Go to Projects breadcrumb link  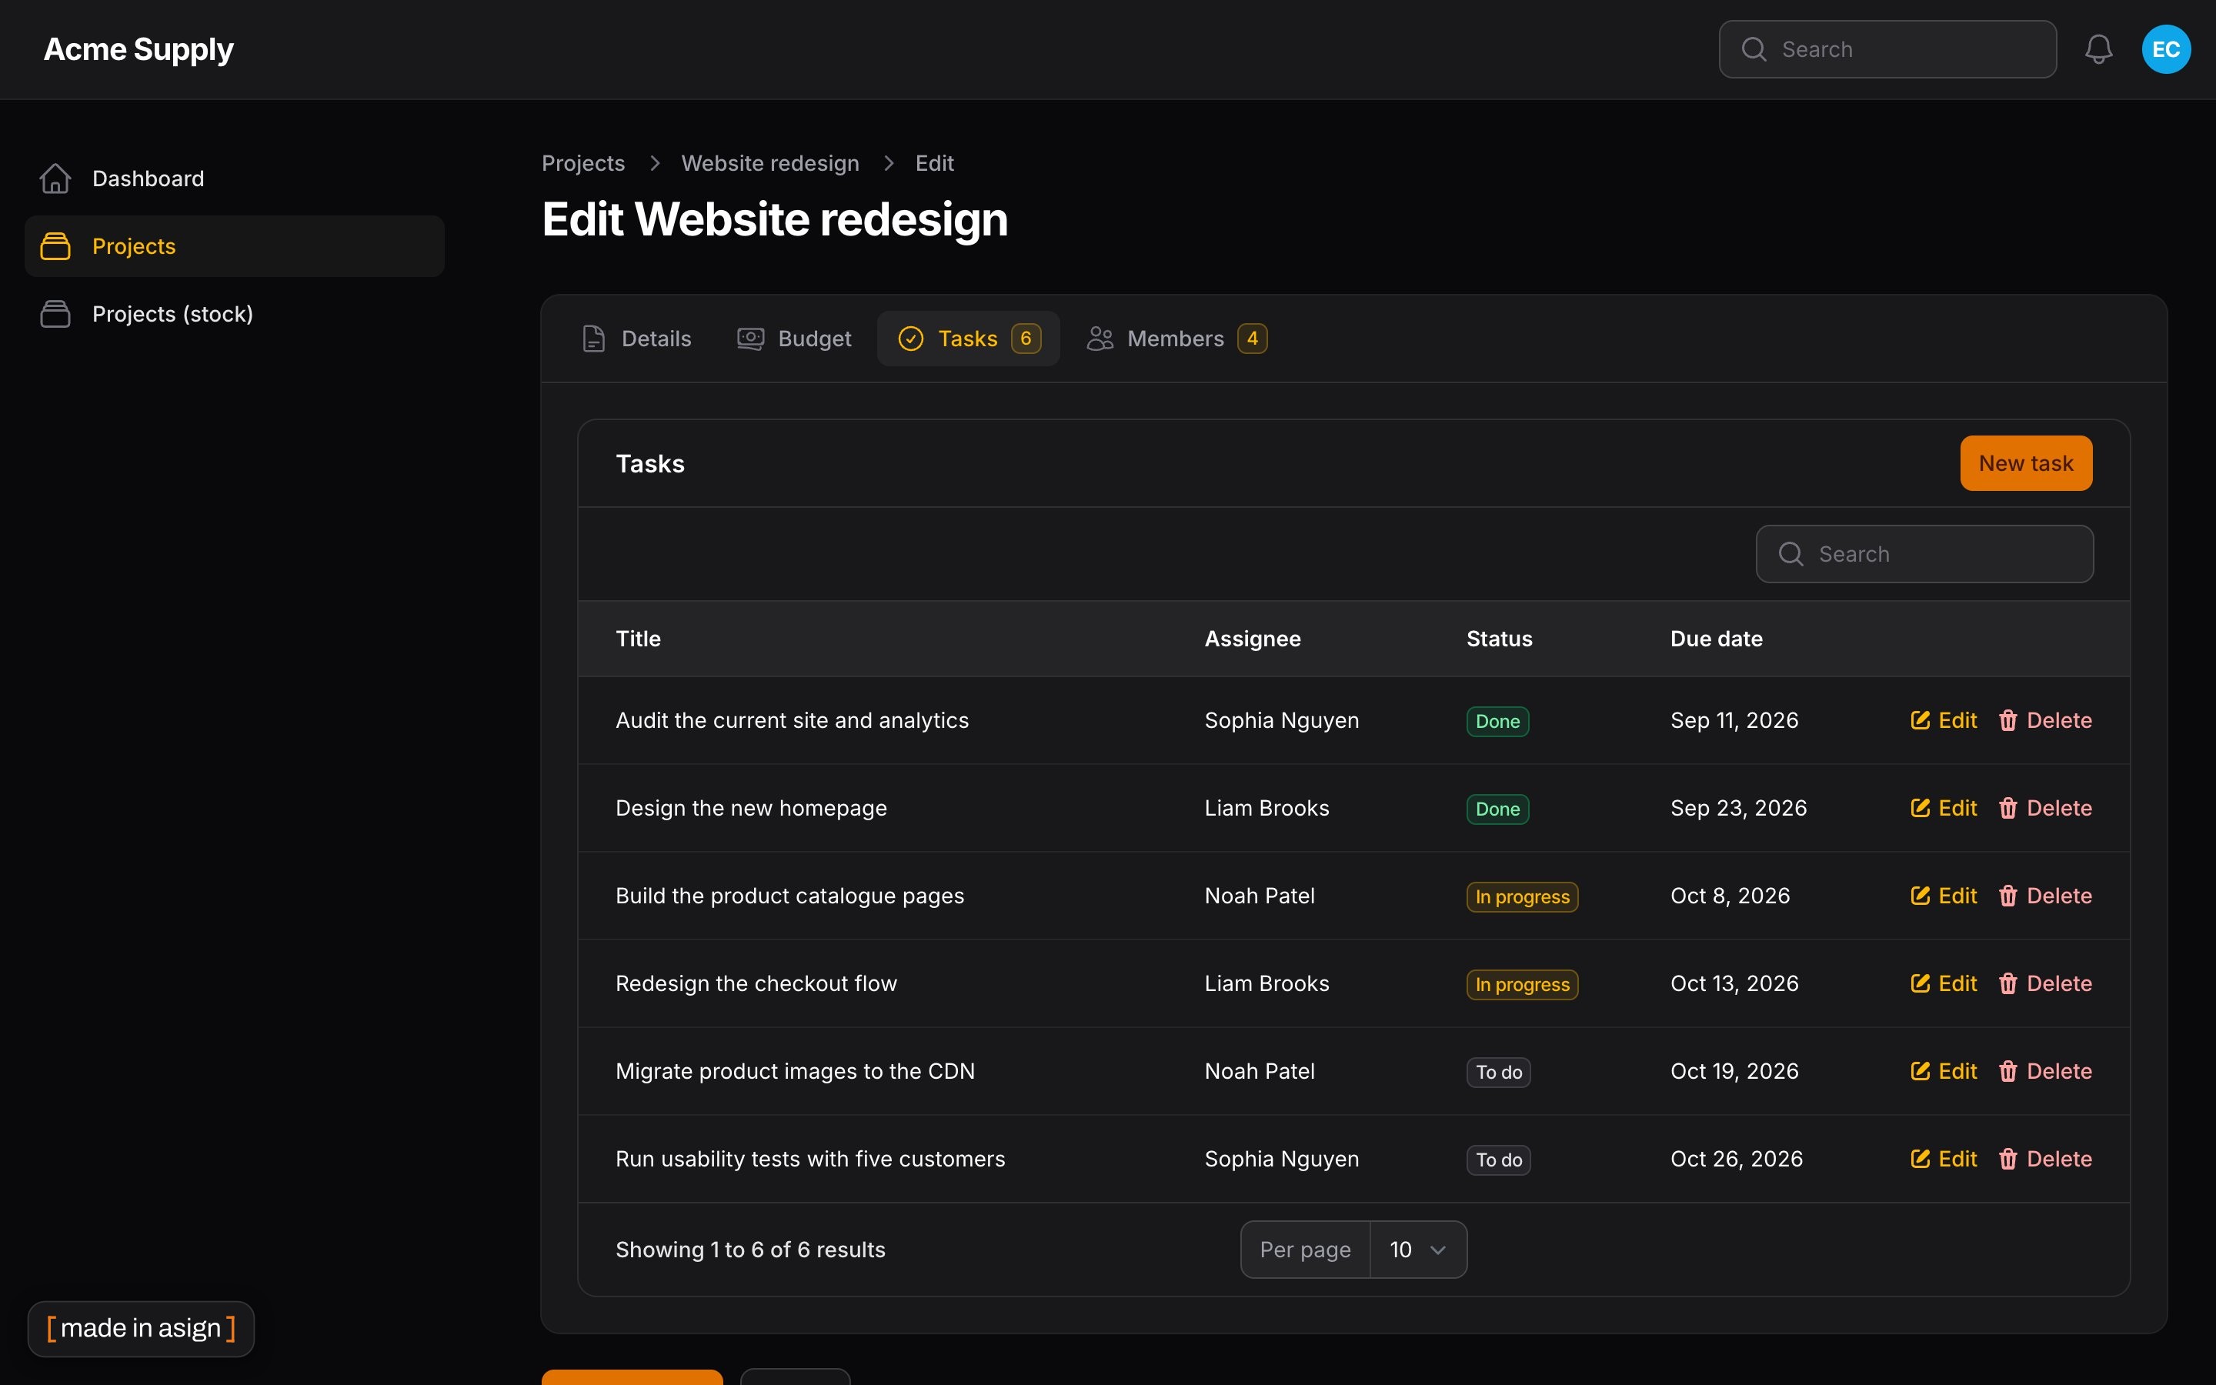click(582, 163)
